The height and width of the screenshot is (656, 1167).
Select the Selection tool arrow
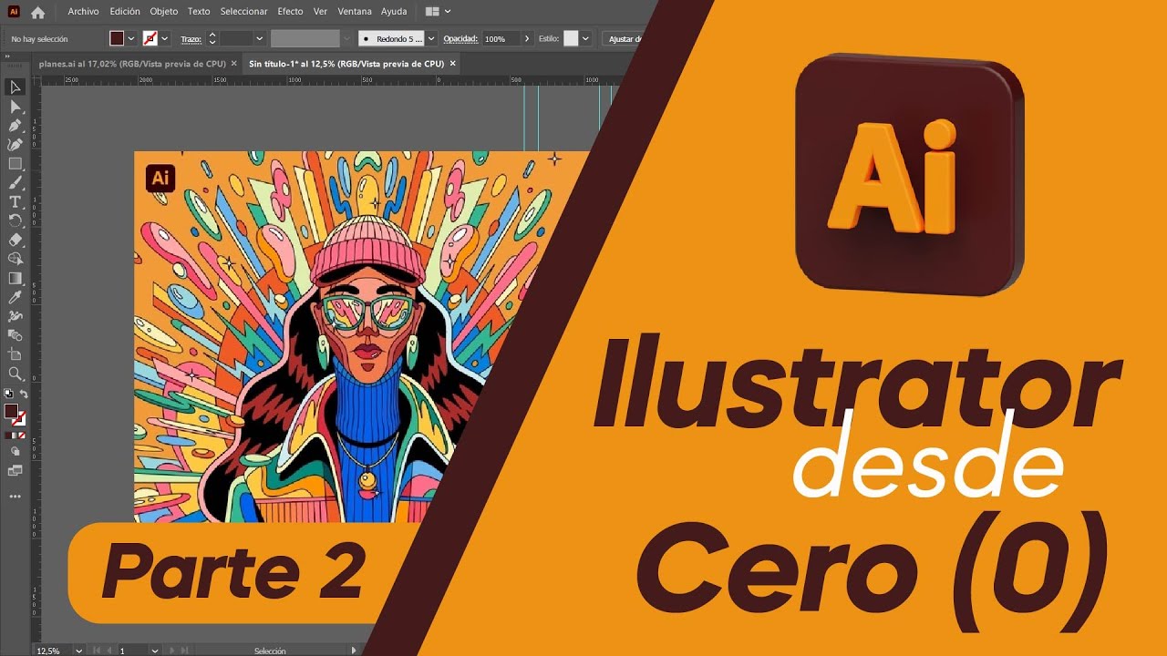[15, 87]
